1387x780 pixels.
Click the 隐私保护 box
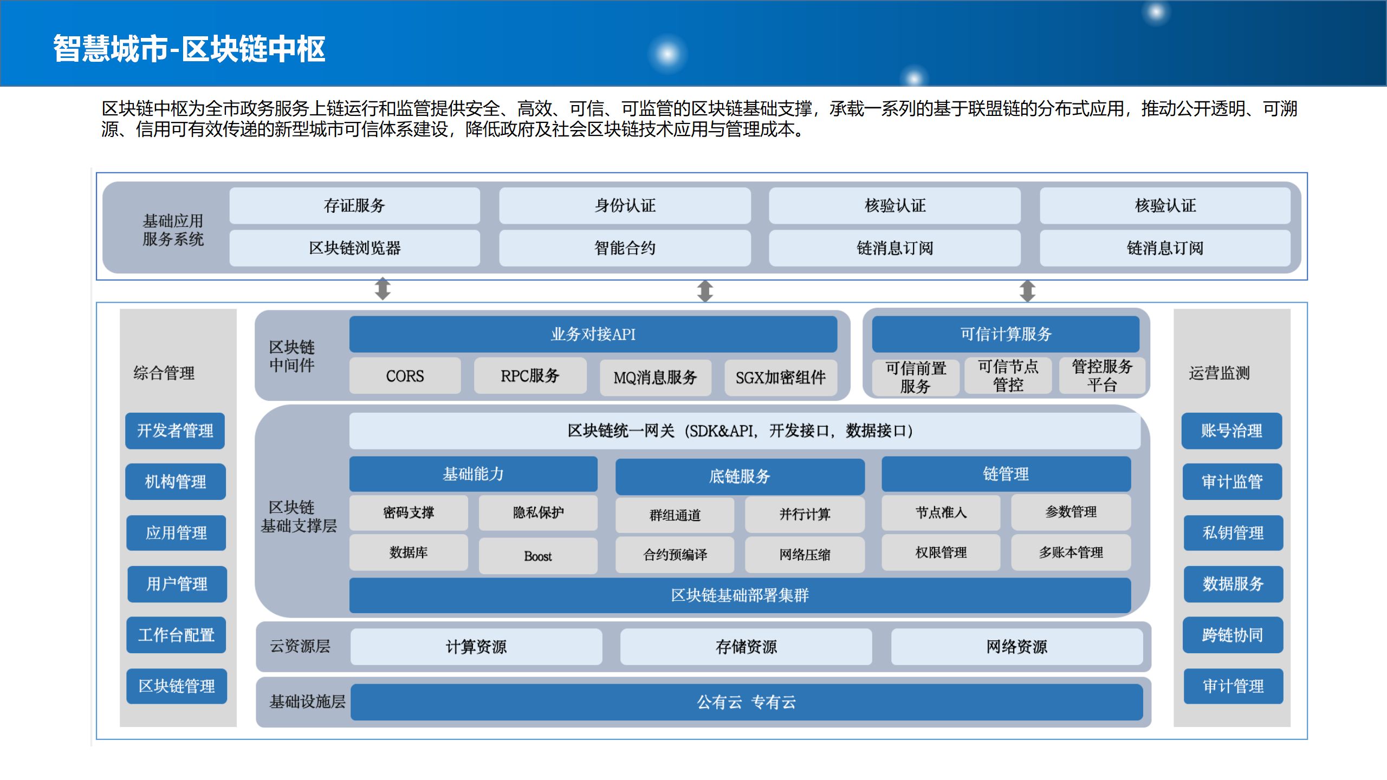click(x=538, y=512)
